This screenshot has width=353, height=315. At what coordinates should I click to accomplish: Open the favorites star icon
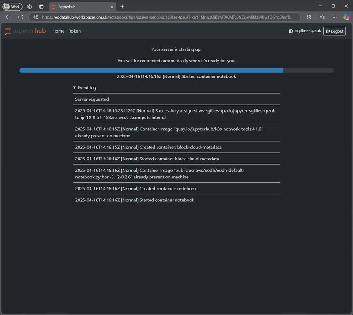pyautogui.click(x=322, y=17)
